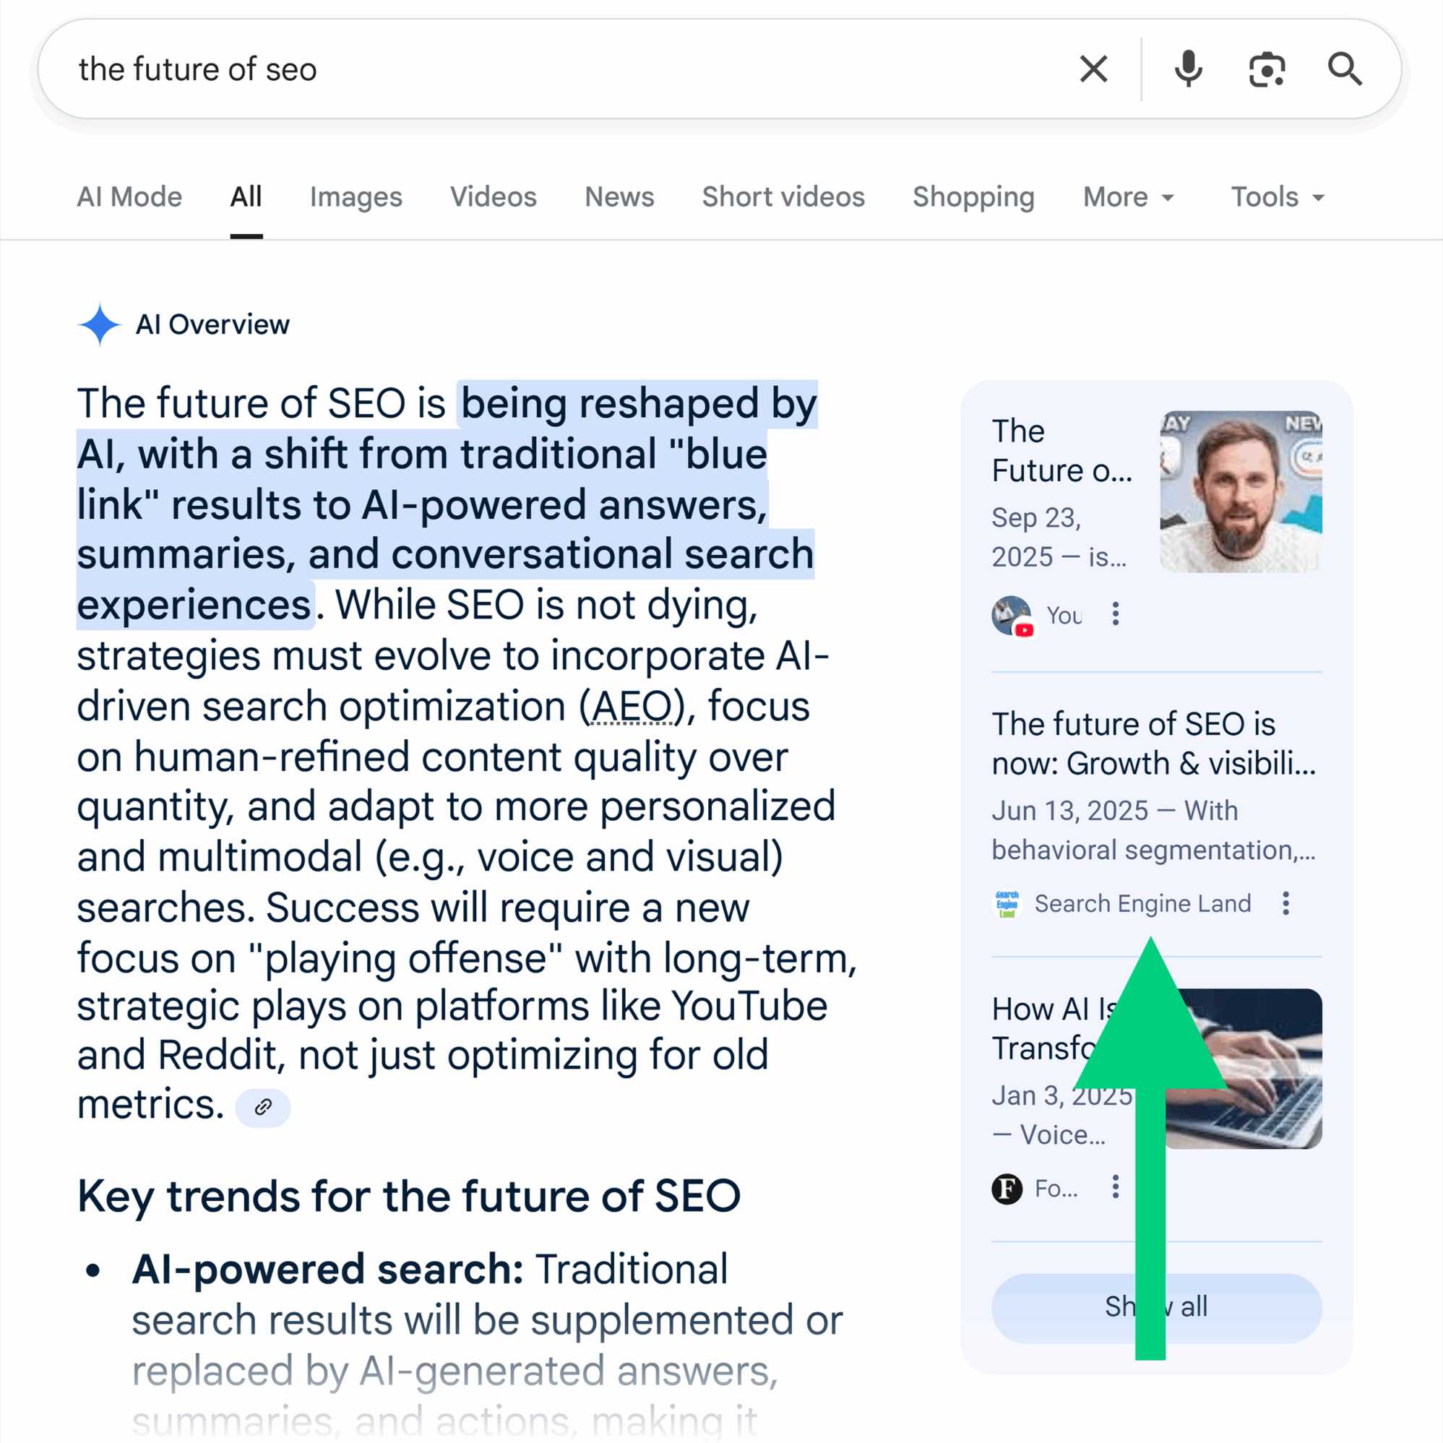The width and height of the screenshot is (1443, 1443).
Task: Expand the More dropdown in search tabs
Action: [1128, 197]
